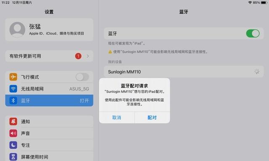
Task: Tap the 85% battery percentage
Action: pos(256,3)
